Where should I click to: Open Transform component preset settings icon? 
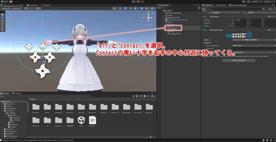point(272,17)
